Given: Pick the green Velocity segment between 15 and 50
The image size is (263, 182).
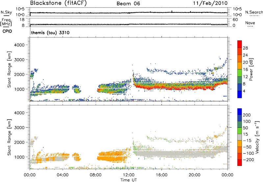Looking at the screenshot, I should pyautogui.click(x=240, y=131).
